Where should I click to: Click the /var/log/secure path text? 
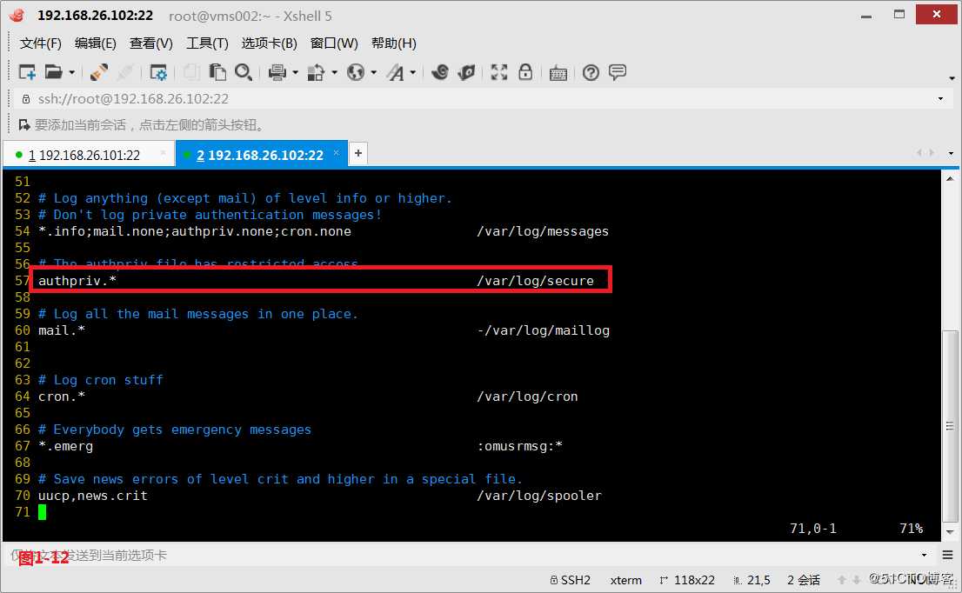(x=536, y=281)
